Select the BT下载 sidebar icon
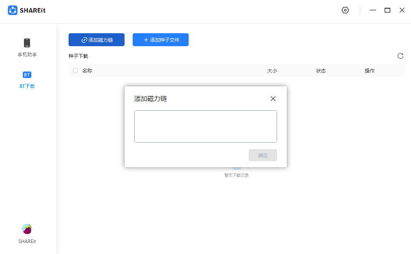 pos(27,75)
